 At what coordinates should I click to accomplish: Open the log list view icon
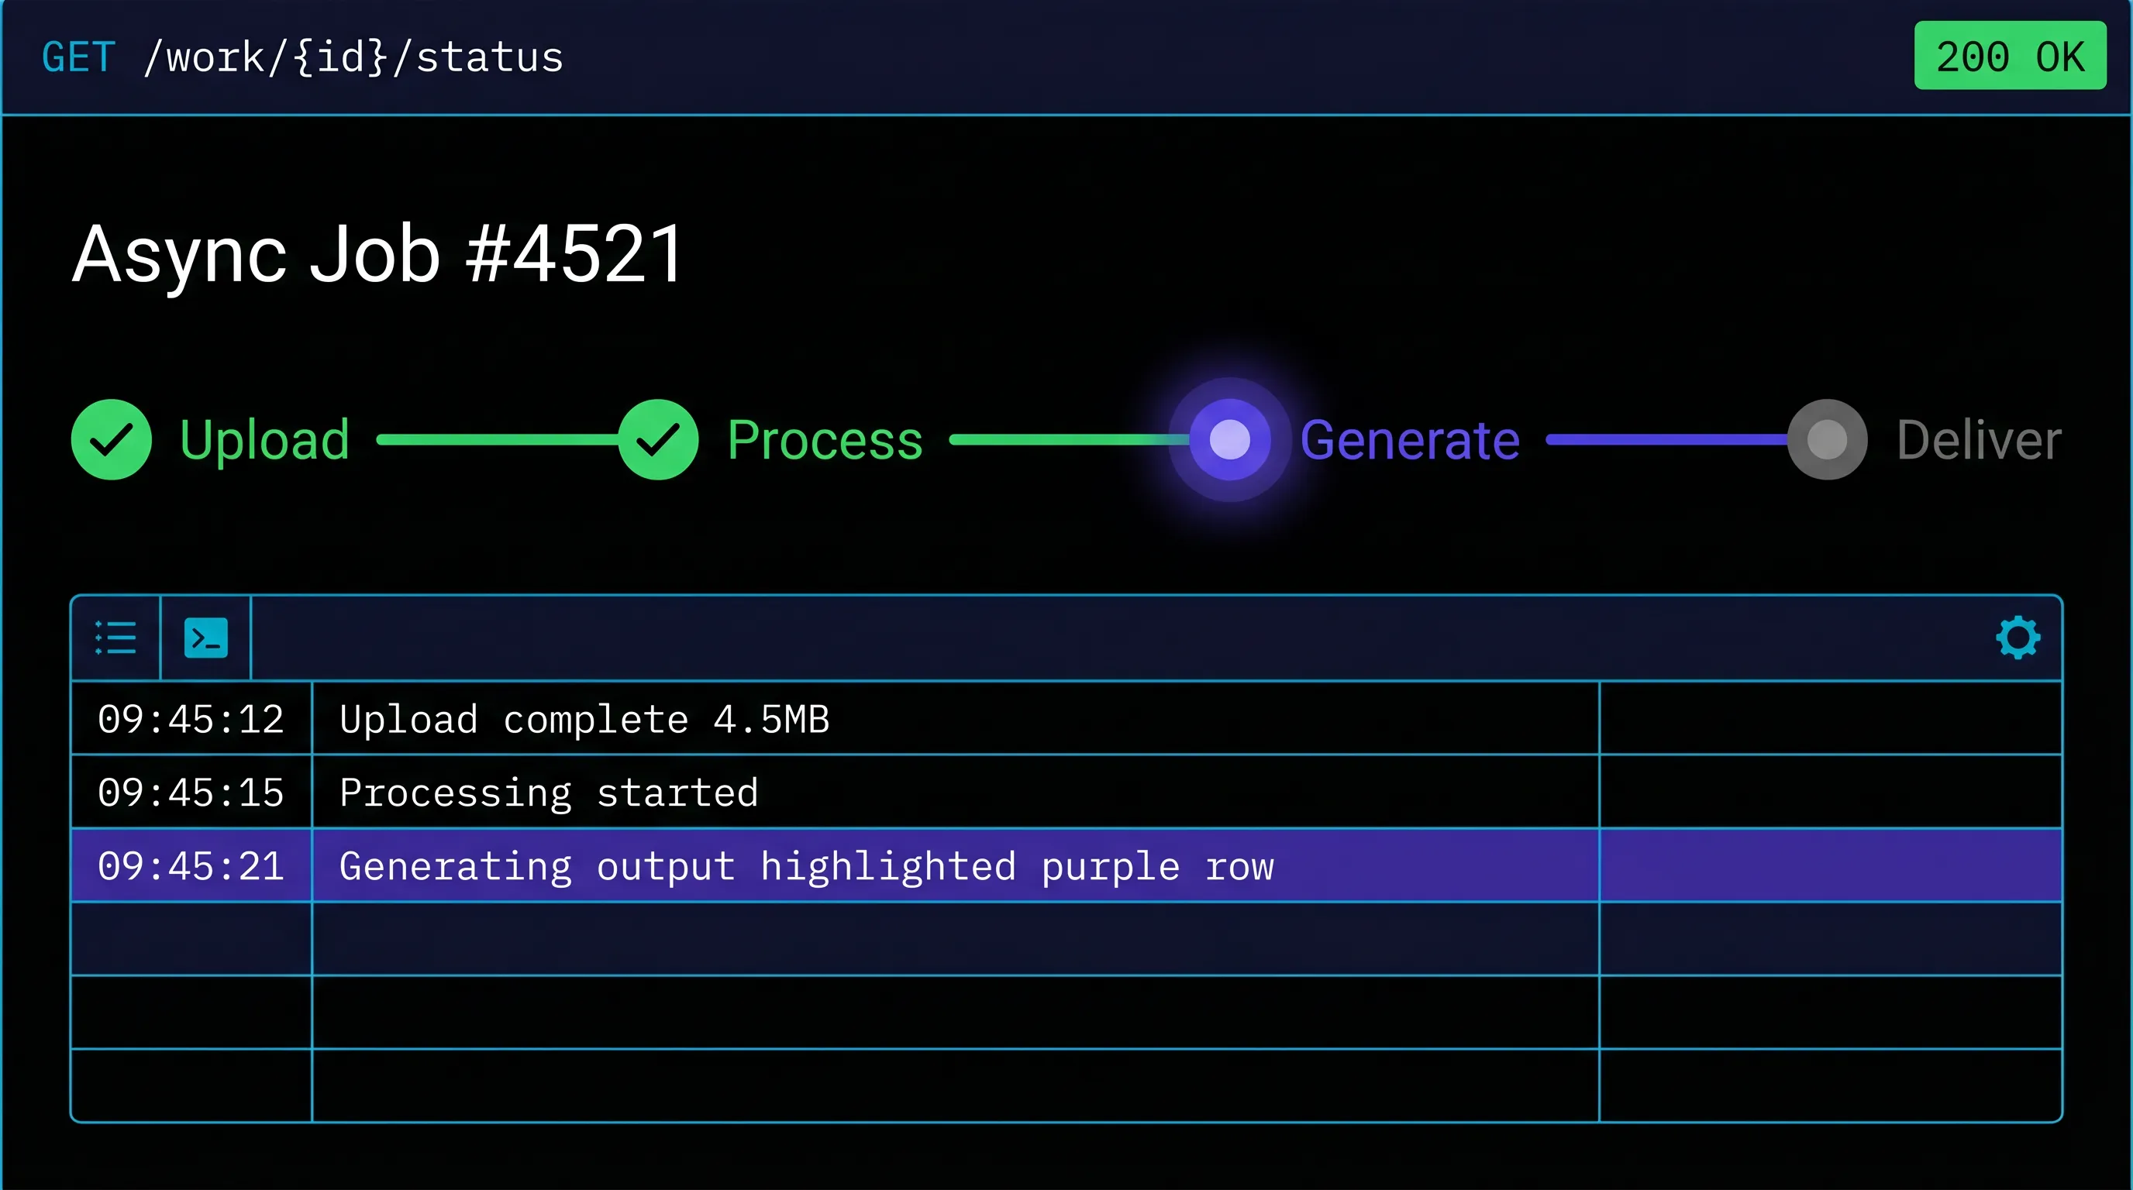pos(116,637)
